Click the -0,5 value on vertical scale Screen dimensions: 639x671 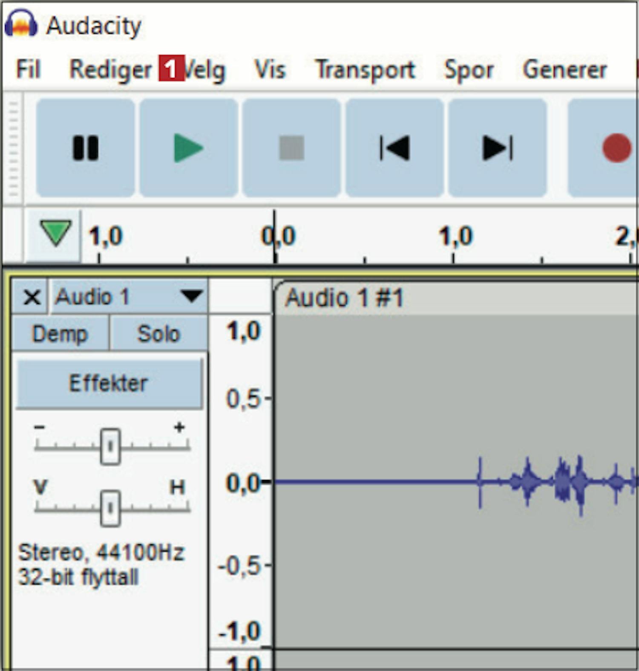click(239, 567)
